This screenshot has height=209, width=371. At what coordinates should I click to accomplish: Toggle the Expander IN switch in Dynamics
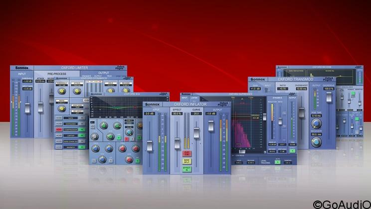tap(82, 124)
